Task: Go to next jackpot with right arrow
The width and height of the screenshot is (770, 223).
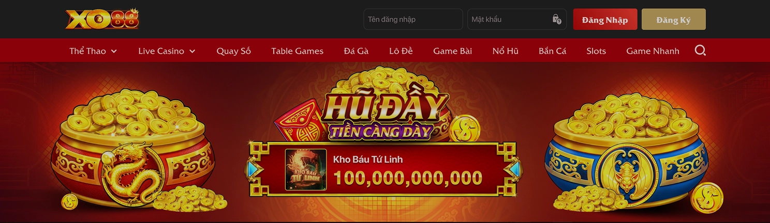Action: tap(514, 169)
